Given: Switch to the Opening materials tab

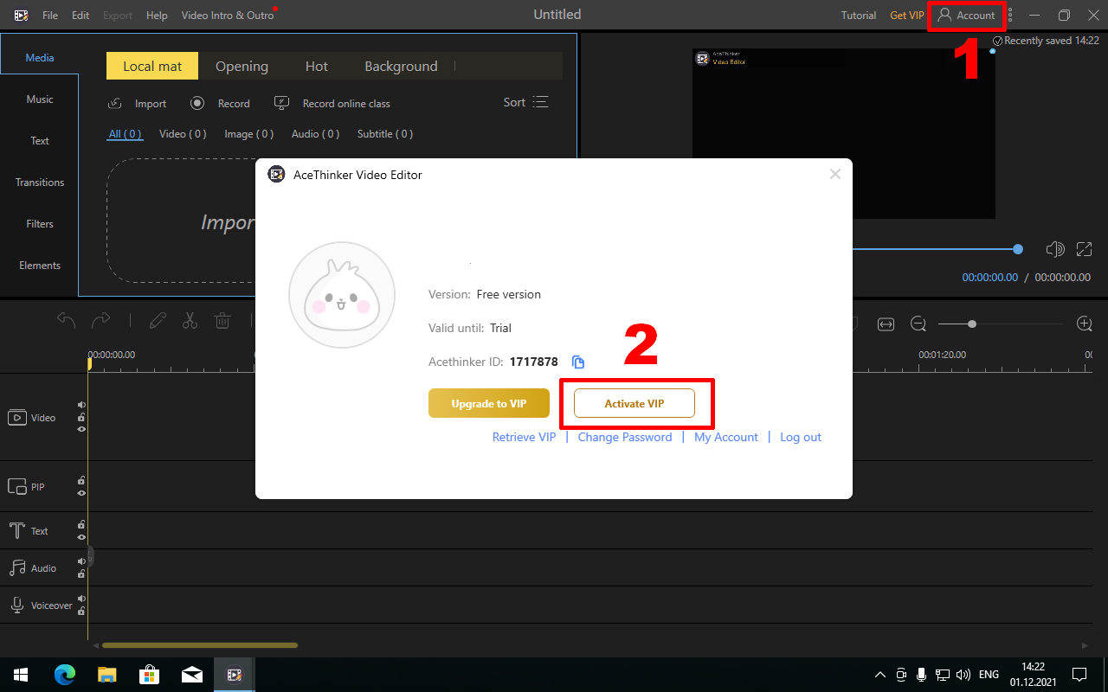Looking at the screenshot, I should pyautogui.click(x=242, y=67).
